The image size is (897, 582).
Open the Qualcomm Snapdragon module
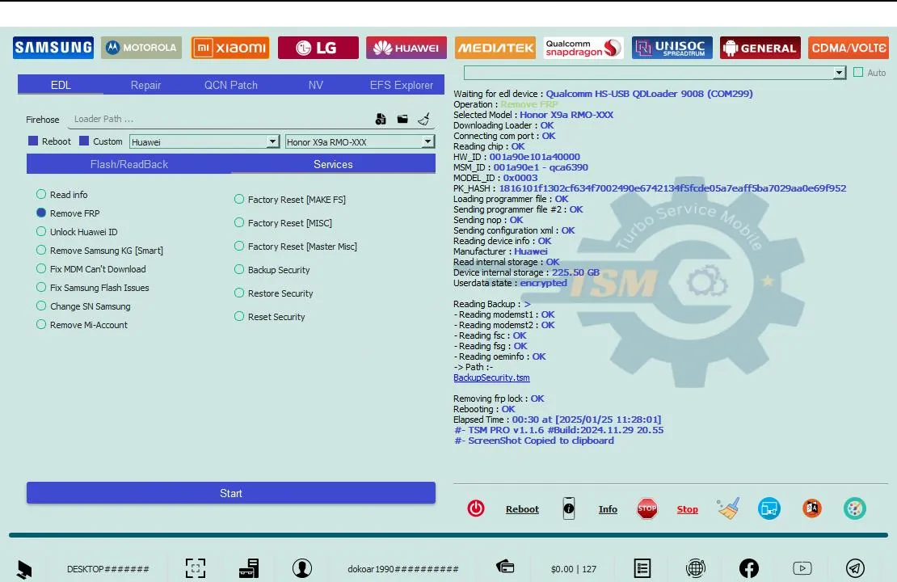click(x=583, y=48)
